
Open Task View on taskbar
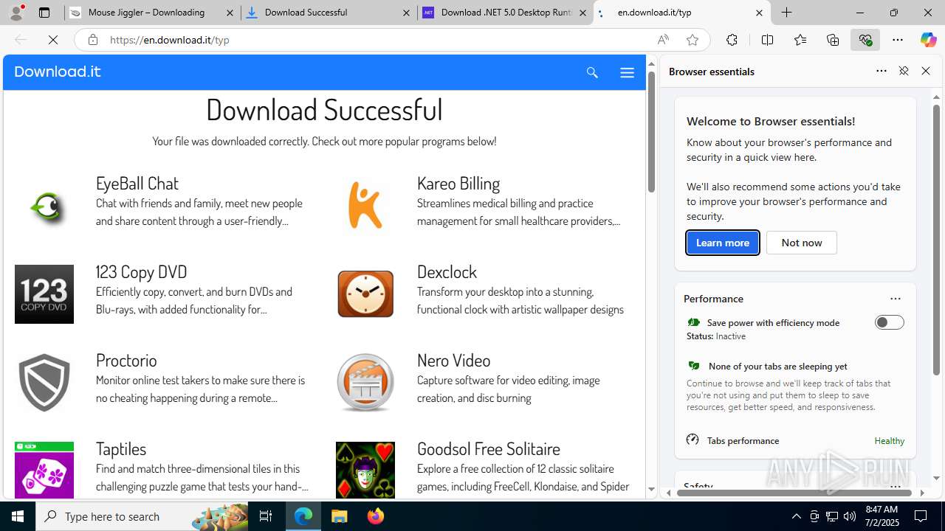pyautogui.click(x=266, y=516)
